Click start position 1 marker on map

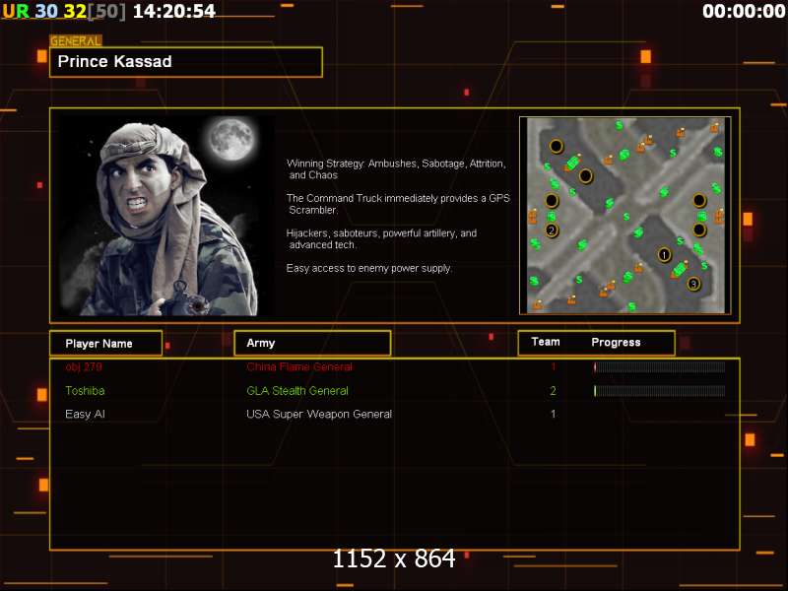point(664,255)
